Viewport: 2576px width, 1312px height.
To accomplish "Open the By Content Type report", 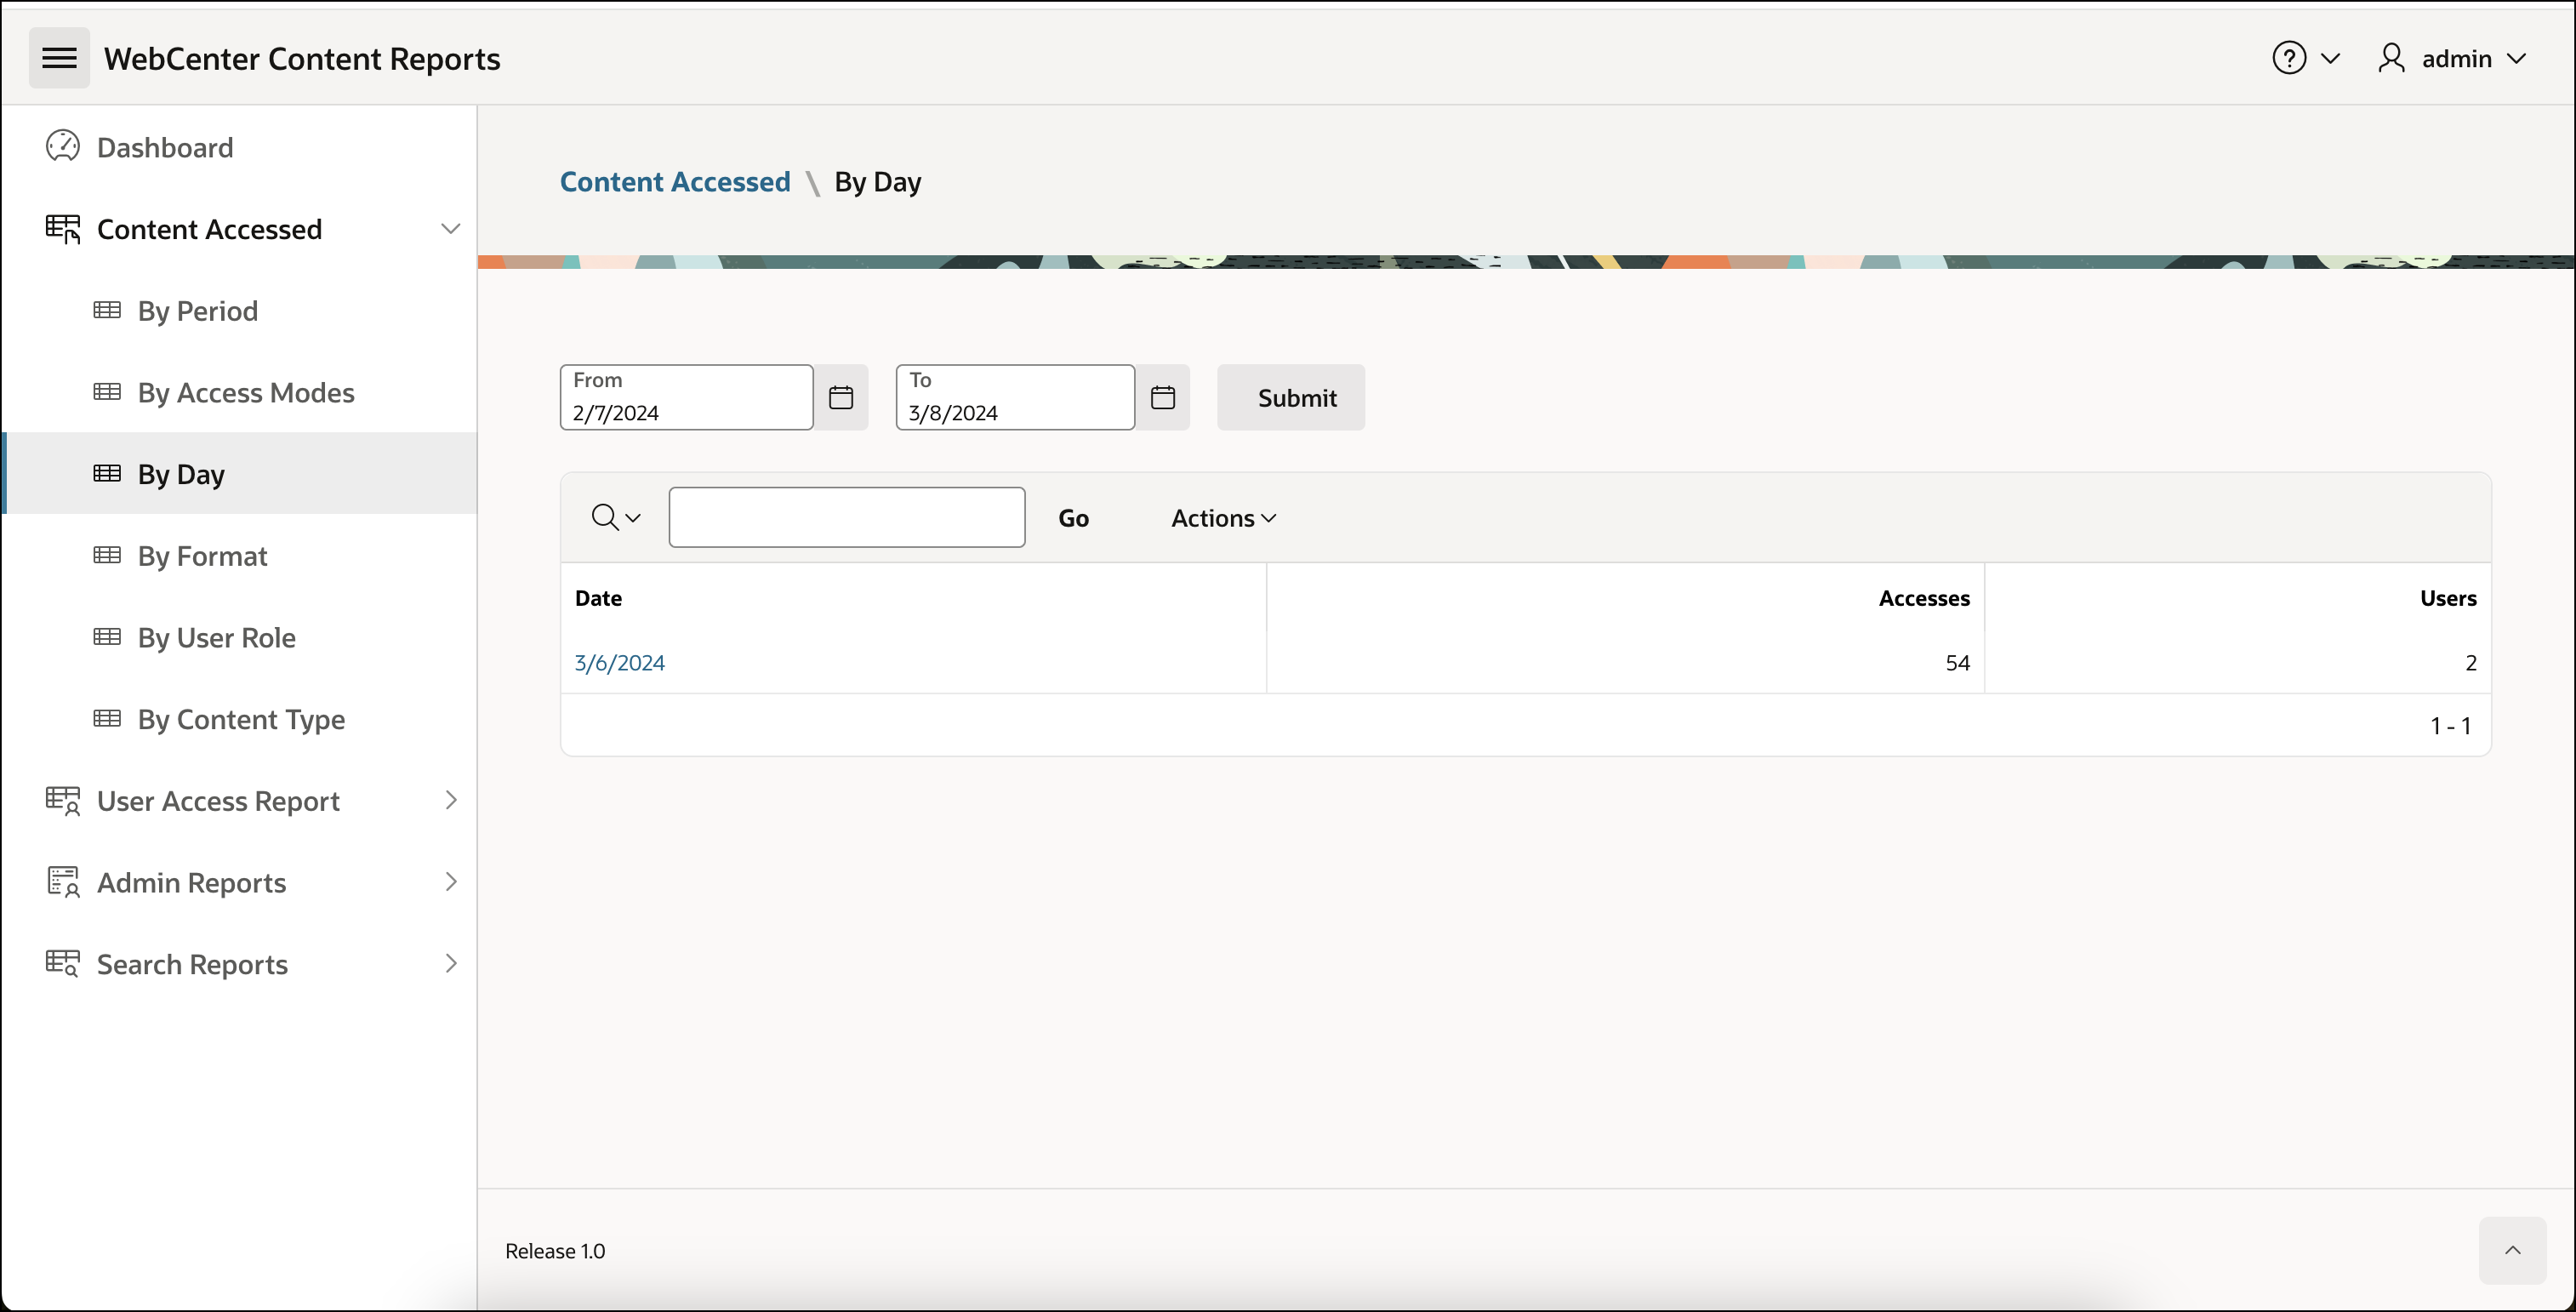I will (241, 720).
